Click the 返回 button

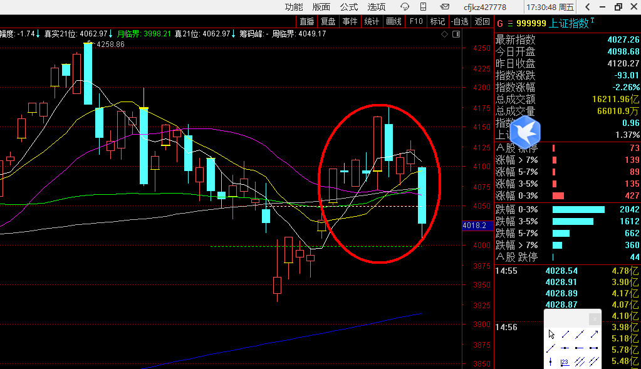(482, 21)
